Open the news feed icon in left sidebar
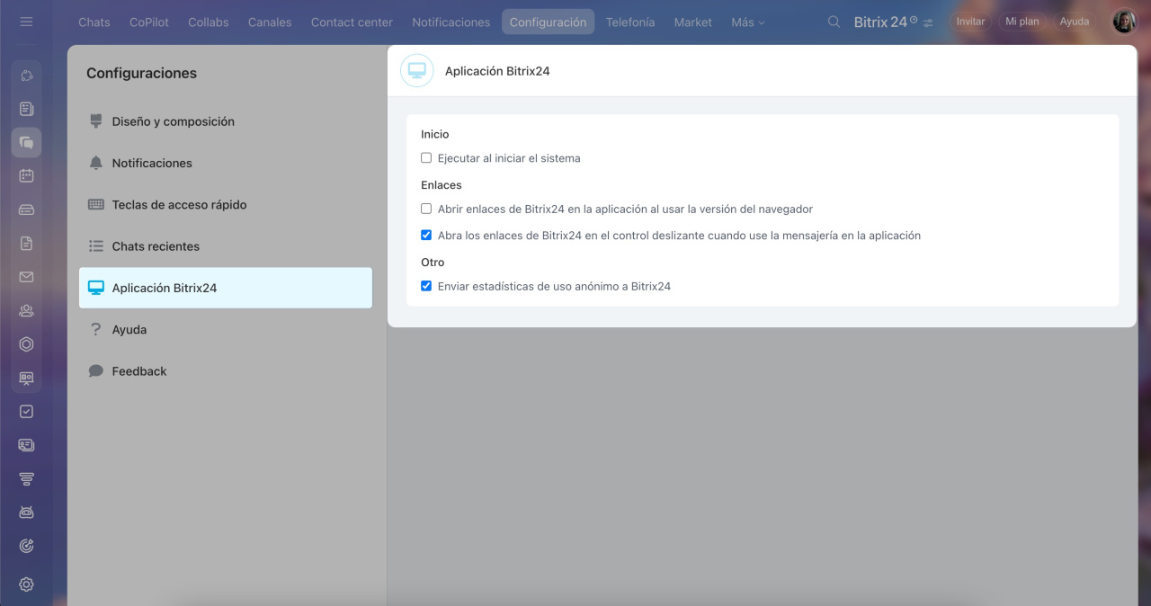 [26, 109]
